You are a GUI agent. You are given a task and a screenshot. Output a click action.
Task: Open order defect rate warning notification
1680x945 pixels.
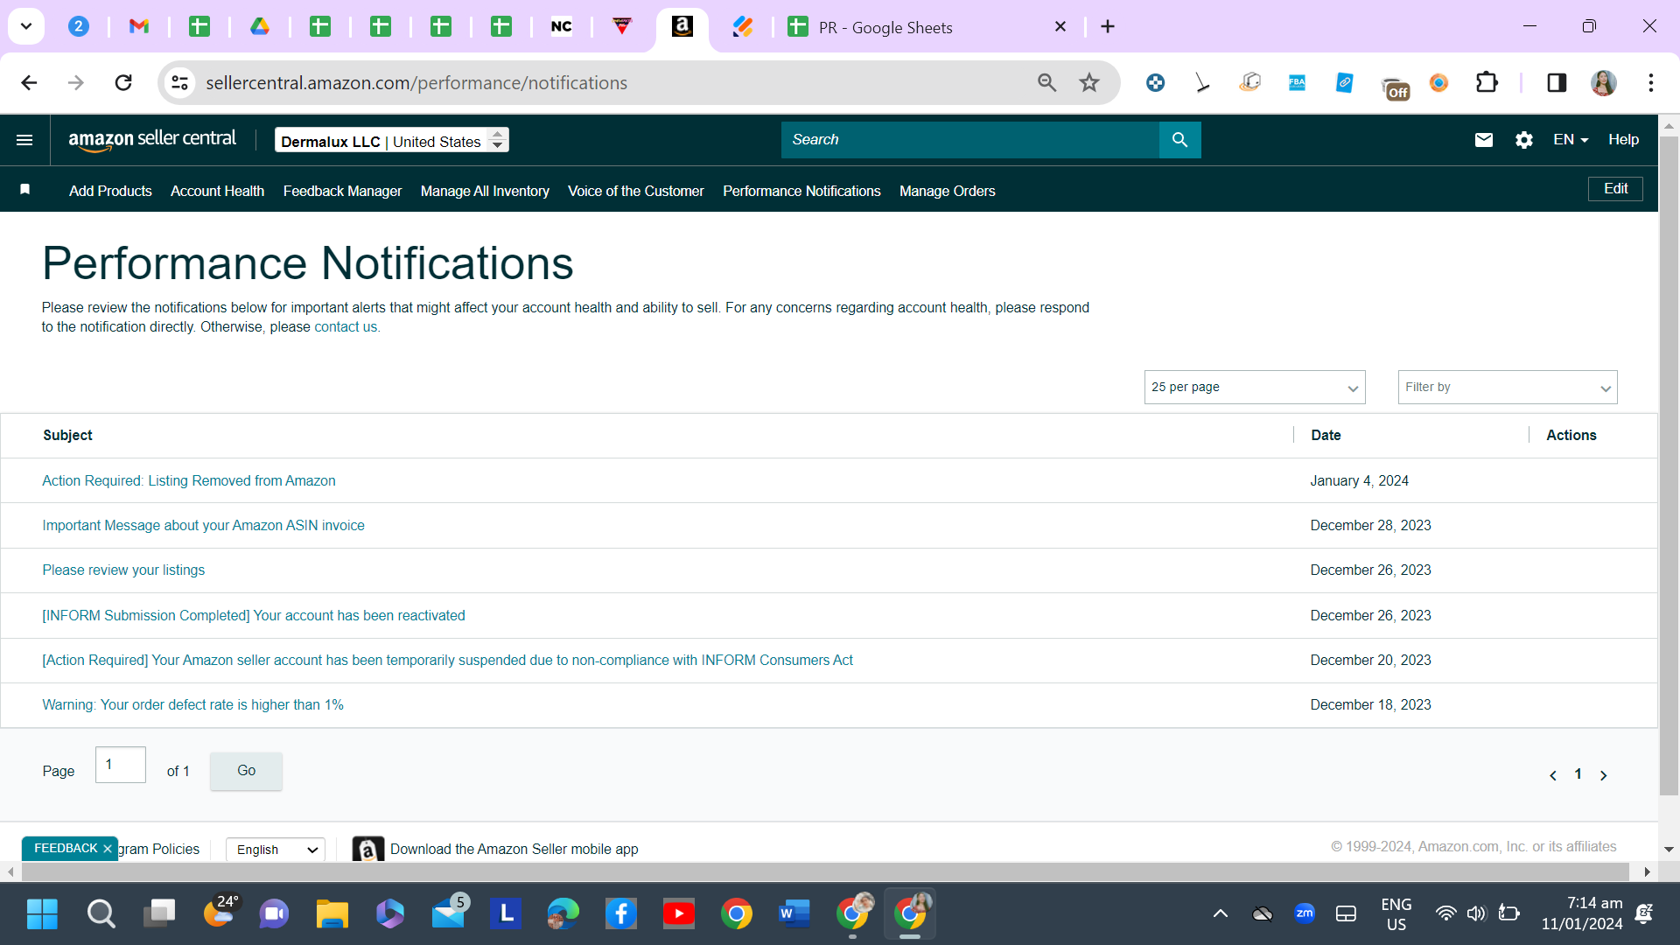[x=192, y=705]
